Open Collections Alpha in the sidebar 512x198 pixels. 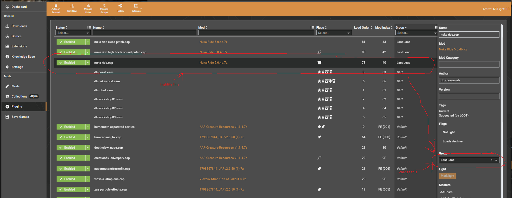point(22,96)
